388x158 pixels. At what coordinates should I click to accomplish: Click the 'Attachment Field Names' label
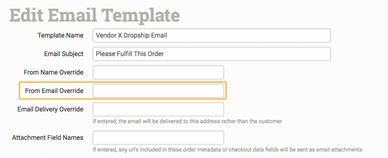click(x=48, y=137)
